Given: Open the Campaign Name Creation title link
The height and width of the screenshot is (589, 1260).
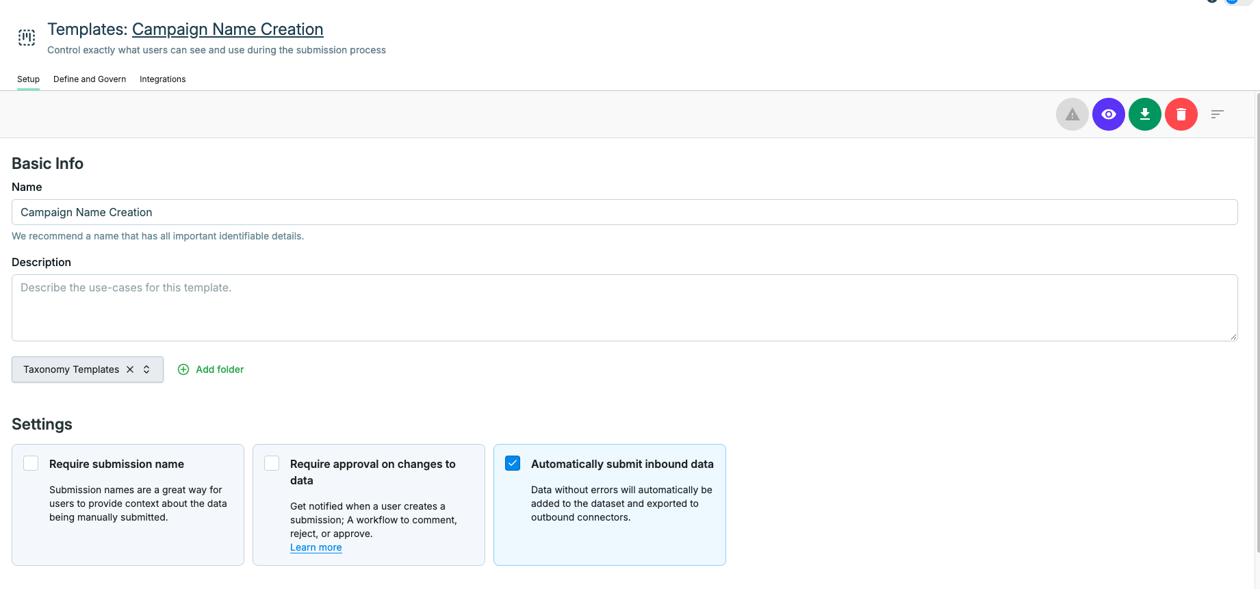Looking at the screenshot, I should tap(228, 29).
